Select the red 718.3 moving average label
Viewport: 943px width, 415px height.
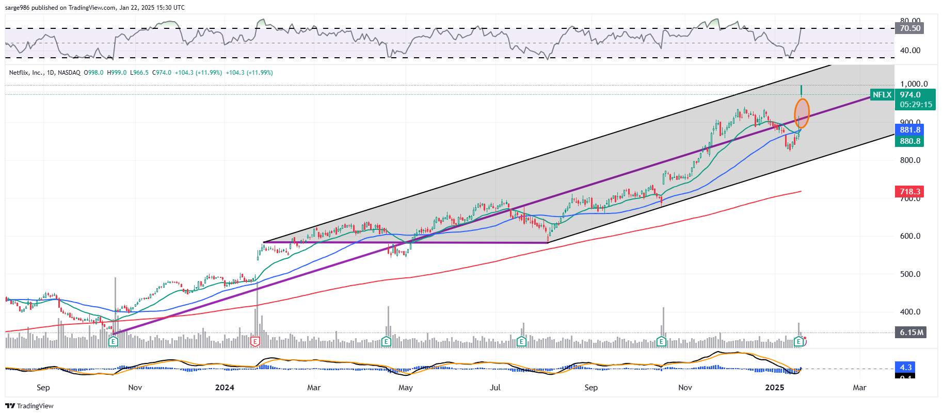[909, 192]
